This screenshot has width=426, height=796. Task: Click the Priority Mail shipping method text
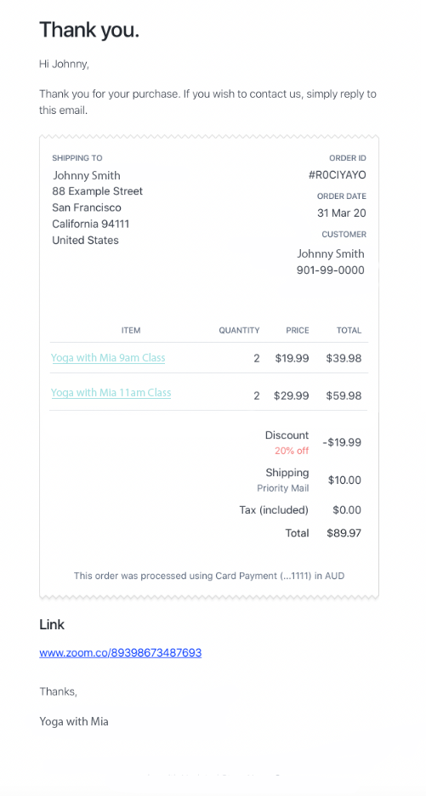pos(283,488)
